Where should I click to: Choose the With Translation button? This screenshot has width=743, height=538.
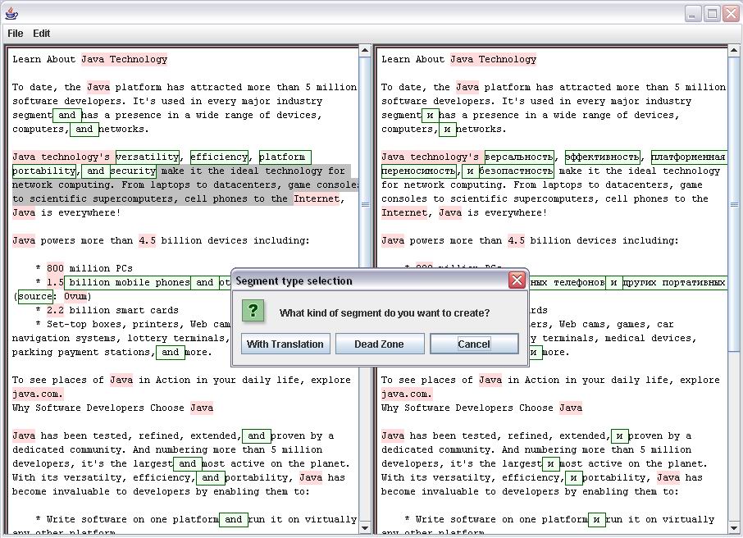(285, 344)
